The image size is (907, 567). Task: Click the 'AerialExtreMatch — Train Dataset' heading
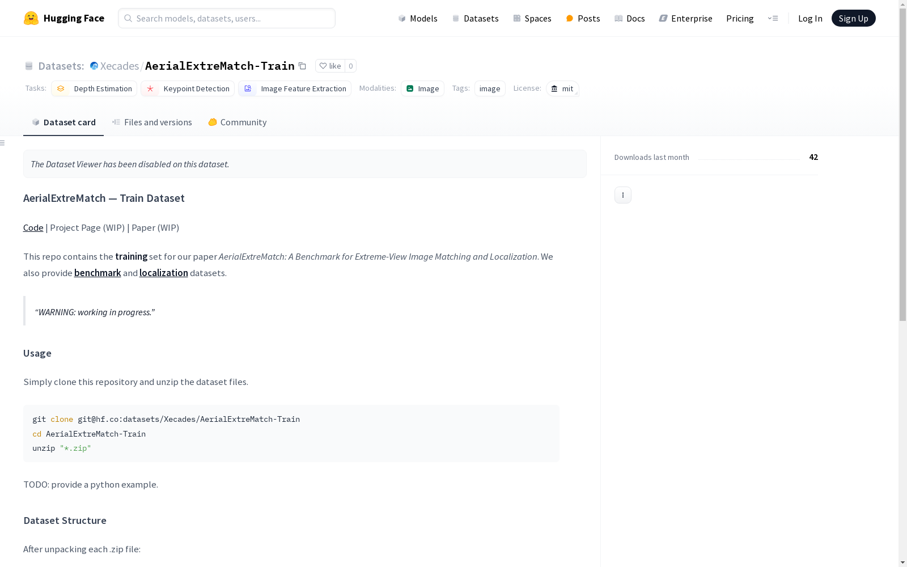pos(104,198)
